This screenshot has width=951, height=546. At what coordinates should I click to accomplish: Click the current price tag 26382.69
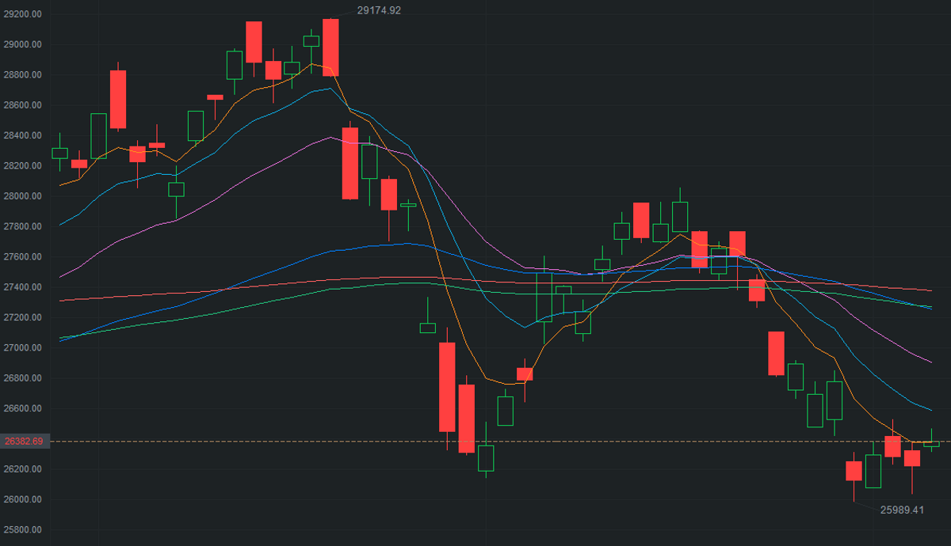(25, 441)
